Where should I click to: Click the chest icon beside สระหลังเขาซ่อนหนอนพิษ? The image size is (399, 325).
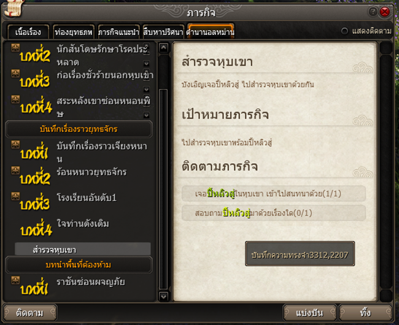pyautogui.click(x=15, y=99)
